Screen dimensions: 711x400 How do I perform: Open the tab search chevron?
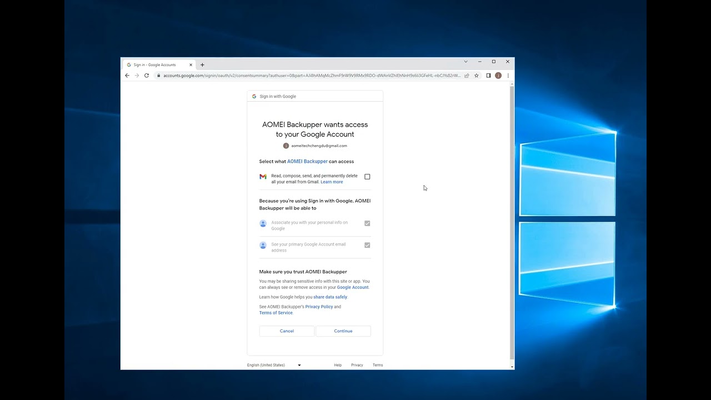465,62
